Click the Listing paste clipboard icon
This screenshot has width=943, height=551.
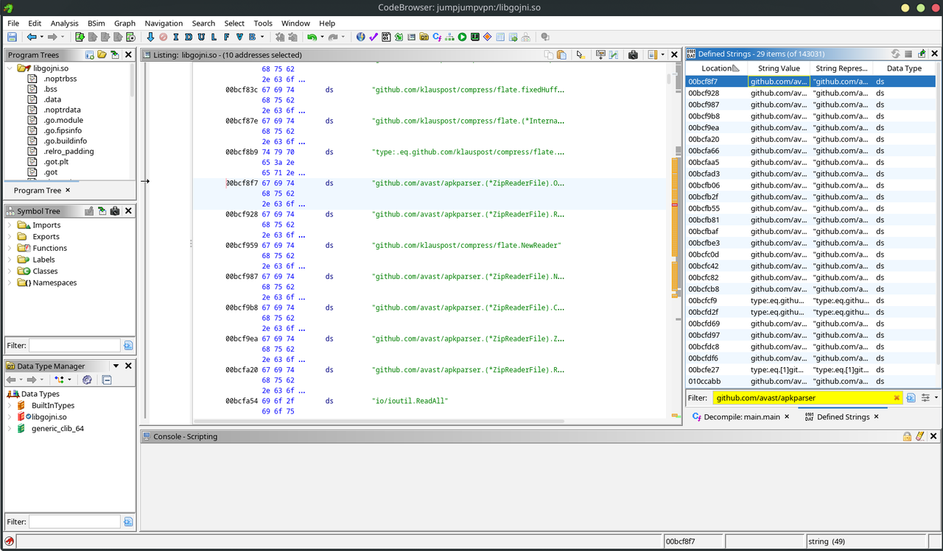point(561,54)
